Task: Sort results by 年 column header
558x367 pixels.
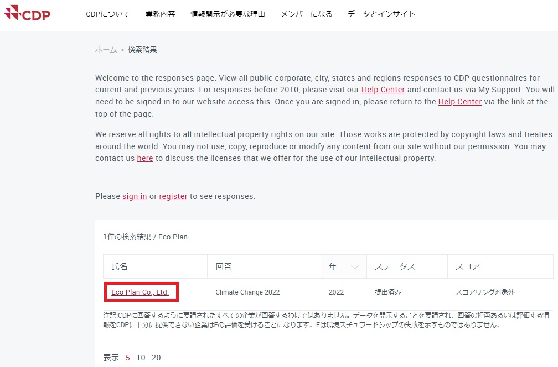Action: [333, 266]
